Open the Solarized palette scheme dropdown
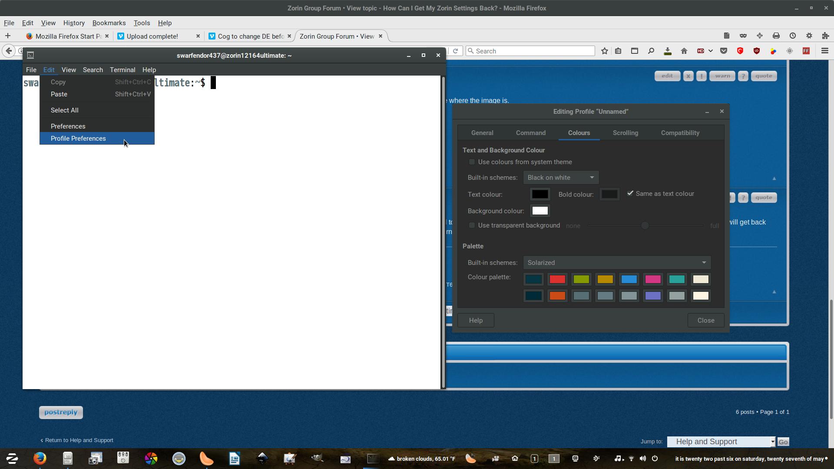 point(617,263)
